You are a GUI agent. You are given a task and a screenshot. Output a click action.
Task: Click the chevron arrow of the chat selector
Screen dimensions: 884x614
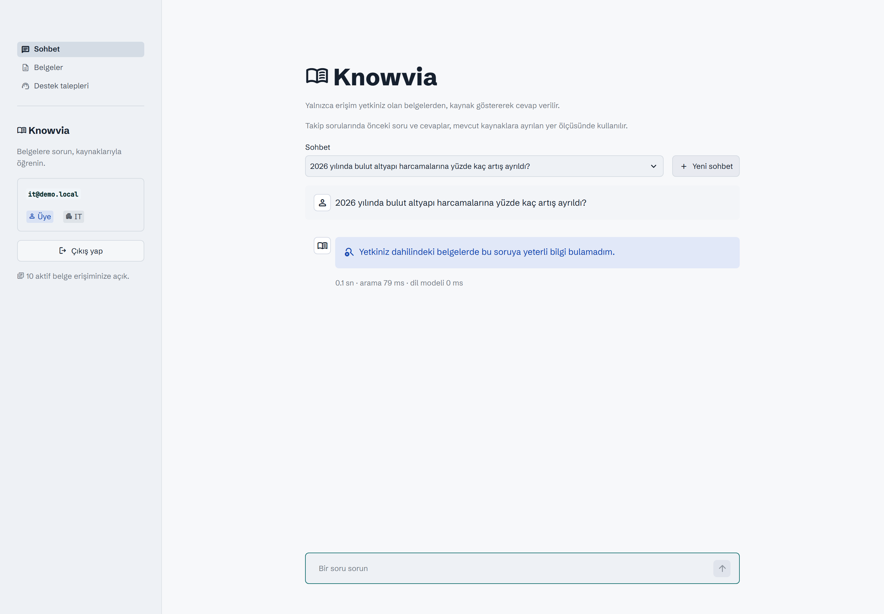tap(653, 166)
